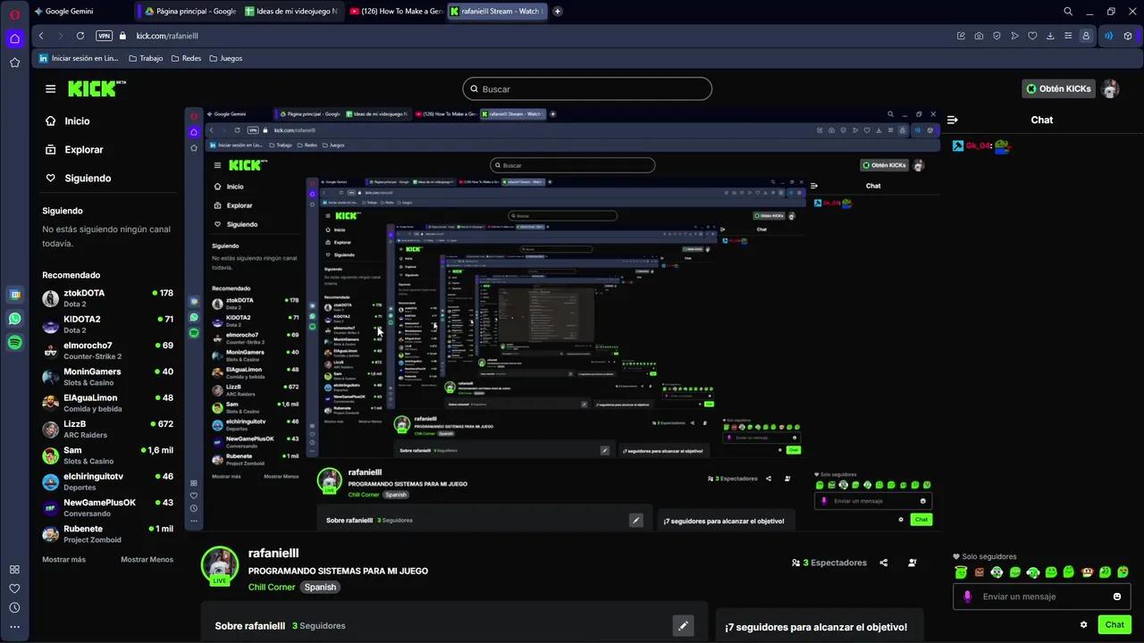Click the Obtén KICKs button in the page header
This screenshot has height=643, width=1144.
(1058, 89)
